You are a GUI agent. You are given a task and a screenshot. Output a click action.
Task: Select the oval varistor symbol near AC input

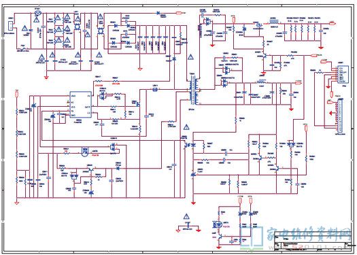coord(37,13)
